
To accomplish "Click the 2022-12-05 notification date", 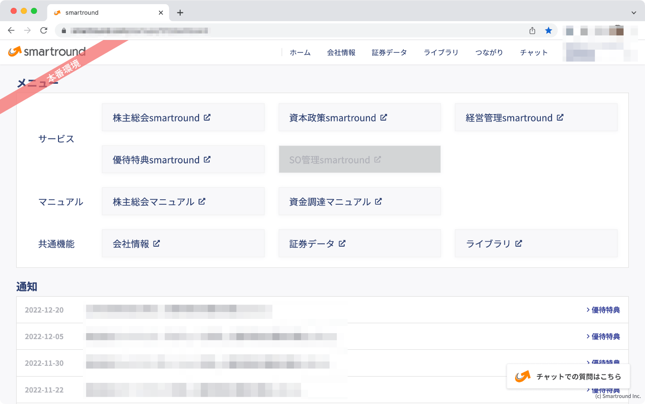I will tap(44, 337).
